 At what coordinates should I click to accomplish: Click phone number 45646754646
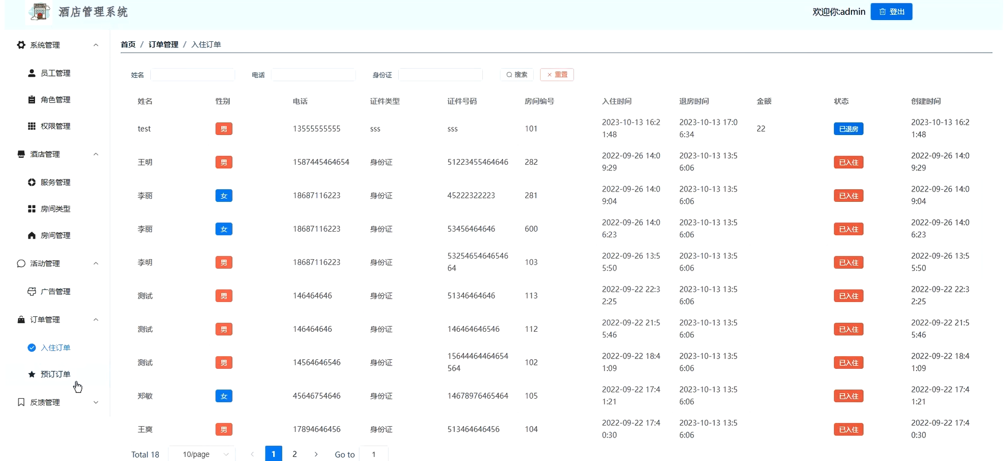coord(317,396)
